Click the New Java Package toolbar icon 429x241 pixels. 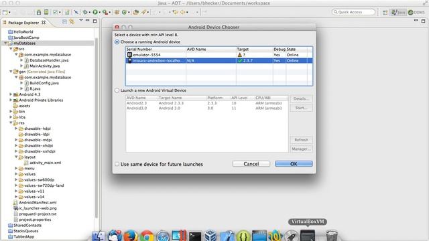click(117, 12)
